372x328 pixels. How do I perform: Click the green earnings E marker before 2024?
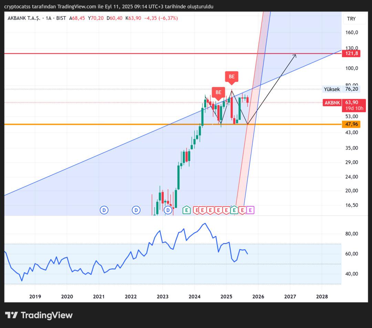tap(186, 210)
